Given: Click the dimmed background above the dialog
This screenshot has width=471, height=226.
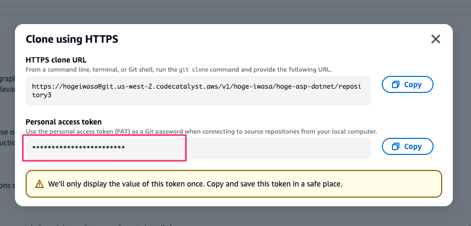Looking at the screenshot, I should click(235, 11).
